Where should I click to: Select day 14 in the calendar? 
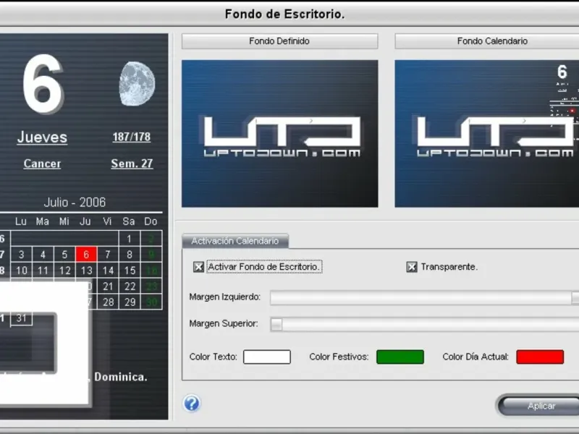click(x=108, y=270)
